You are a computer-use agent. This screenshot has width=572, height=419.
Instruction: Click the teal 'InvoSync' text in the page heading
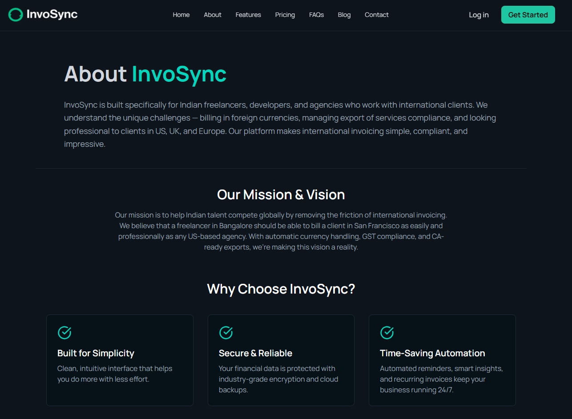[179, 74]
